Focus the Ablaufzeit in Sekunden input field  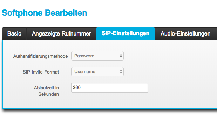(110, 88)
